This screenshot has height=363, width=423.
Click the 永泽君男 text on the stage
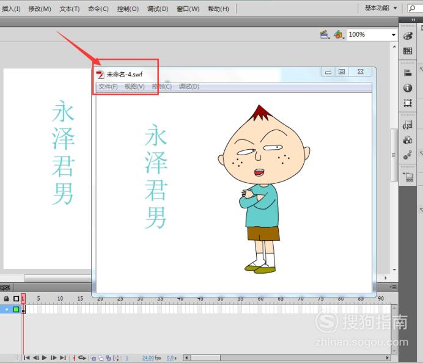click(x=63, y=152)
